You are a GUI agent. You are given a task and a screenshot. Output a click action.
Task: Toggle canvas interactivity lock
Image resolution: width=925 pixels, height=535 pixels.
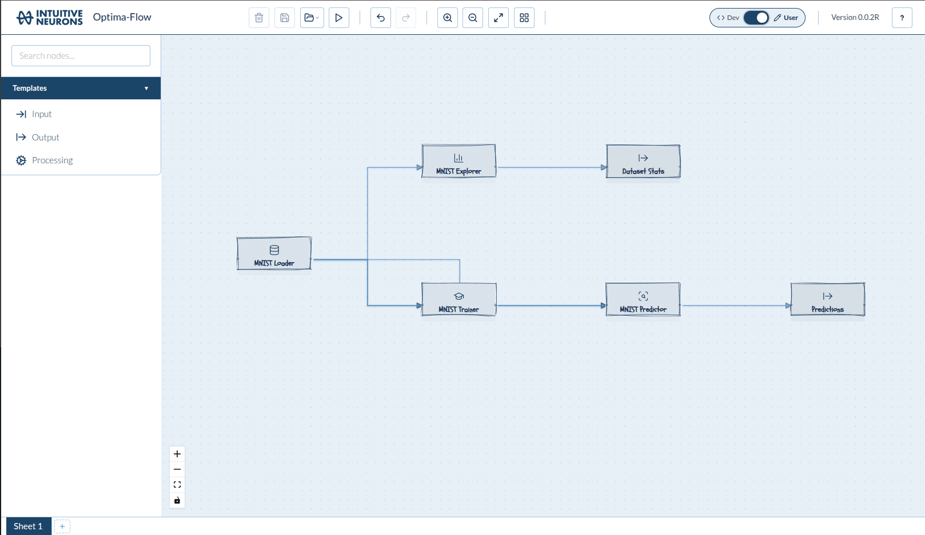pyautogui.click(x=177, y=500)
